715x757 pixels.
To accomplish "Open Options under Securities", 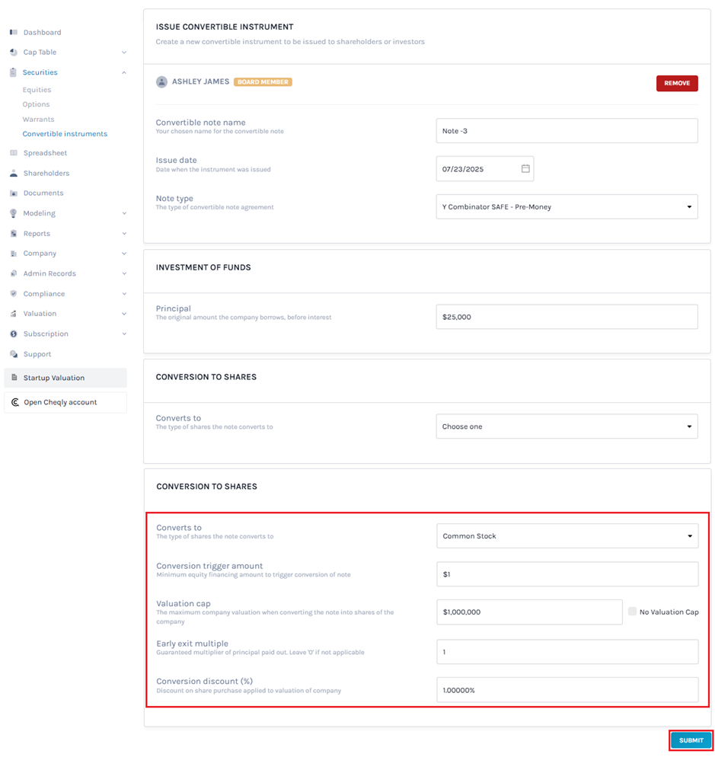I will [x=37, y=104].
